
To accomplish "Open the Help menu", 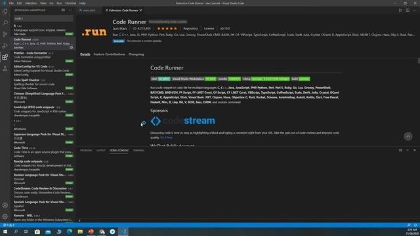I will pos(83,3).
